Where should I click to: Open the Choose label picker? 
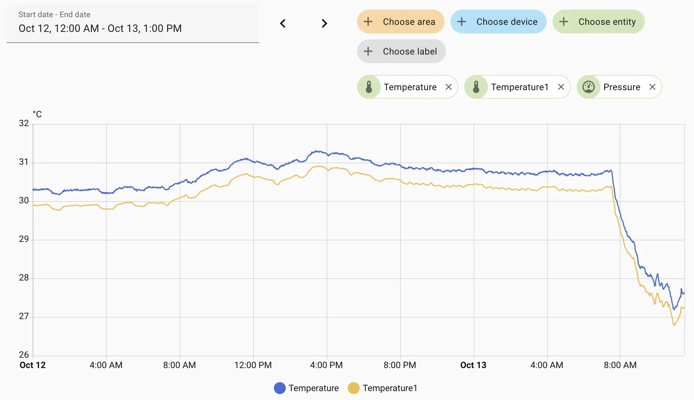(x=402, y=51)
